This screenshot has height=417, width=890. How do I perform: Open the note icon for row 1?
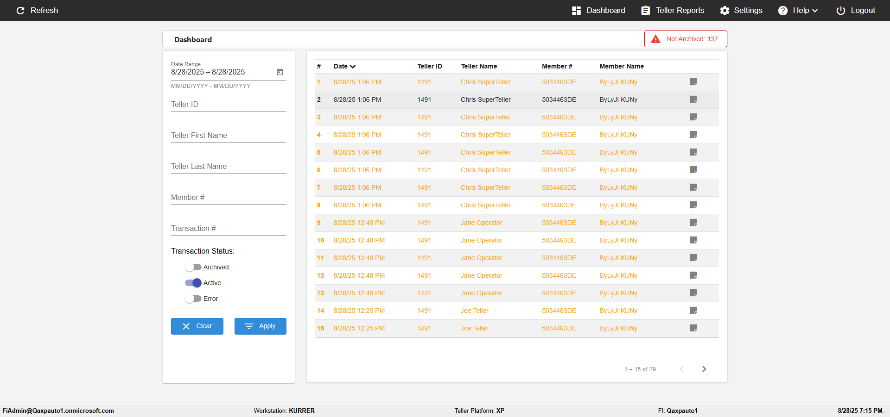693,82
